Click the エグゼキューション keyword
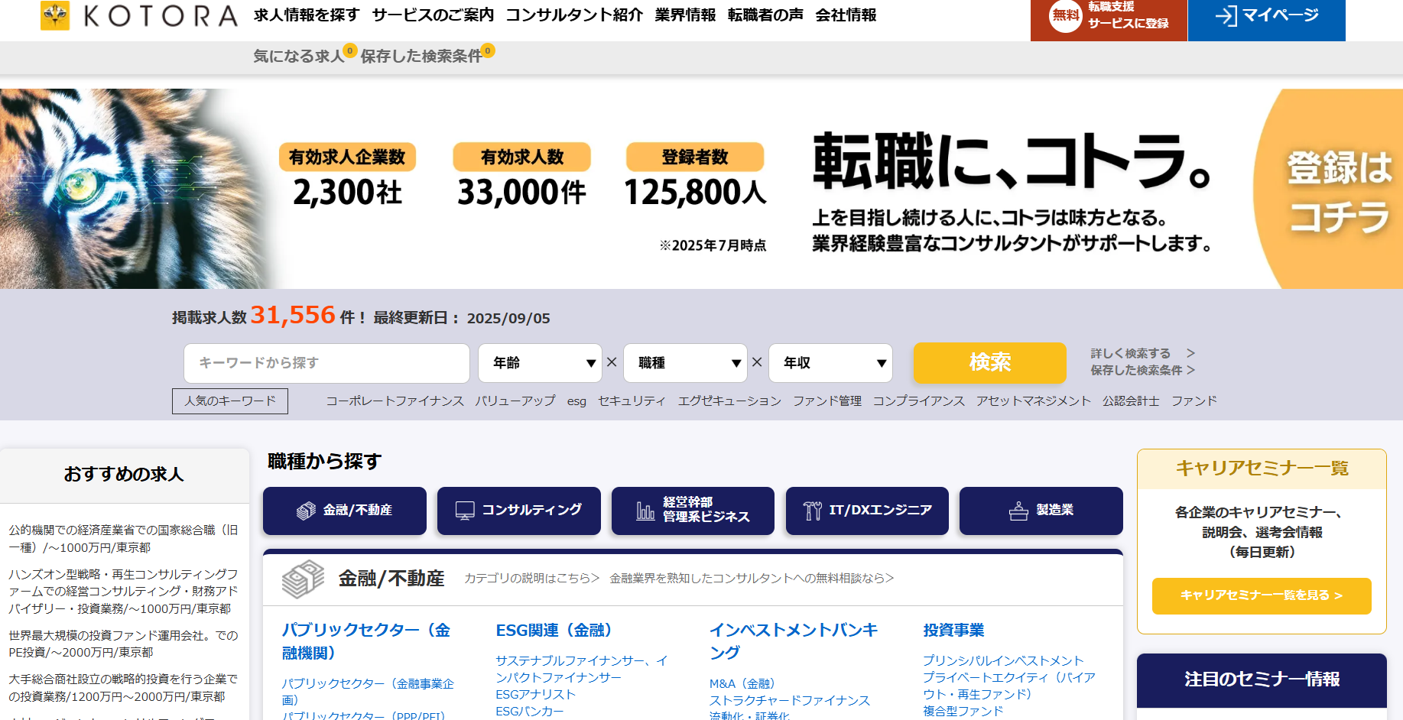 [x=729, y=401]
